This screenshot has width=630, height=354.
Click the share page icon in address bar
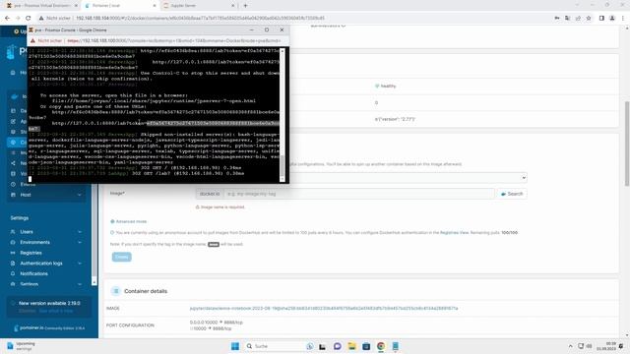point(578,18)
